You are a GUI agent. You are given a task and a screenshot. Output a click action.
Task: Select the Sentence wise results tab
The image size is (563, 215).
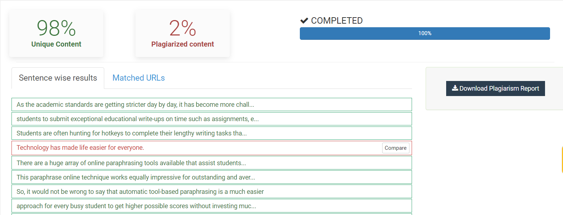click(58, 78)
